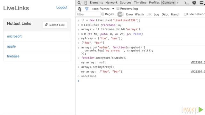The width and height of the screenshot is (205, 115).
Task: Open the top frame context dropdown
Action: (103, 9)
